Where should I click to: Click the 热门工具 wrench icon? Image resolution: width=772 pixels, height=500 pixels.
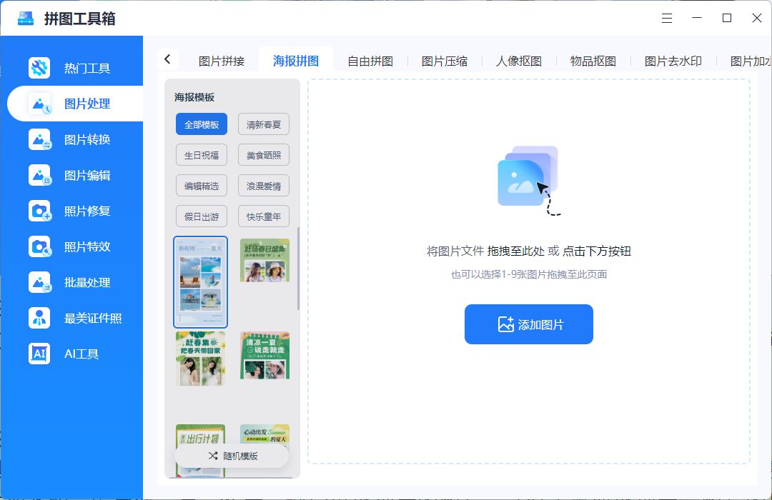39,68
